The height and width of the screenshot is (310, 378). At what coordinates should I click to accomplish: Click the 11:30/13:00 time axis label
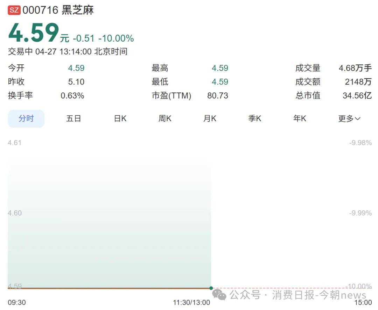pyautogui.click(x=191, y=302)
